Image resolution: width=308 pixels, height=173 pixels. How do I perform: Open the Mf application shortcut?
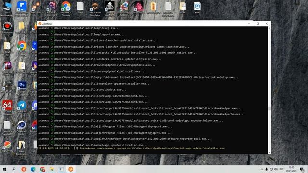[x=7, y=67]
